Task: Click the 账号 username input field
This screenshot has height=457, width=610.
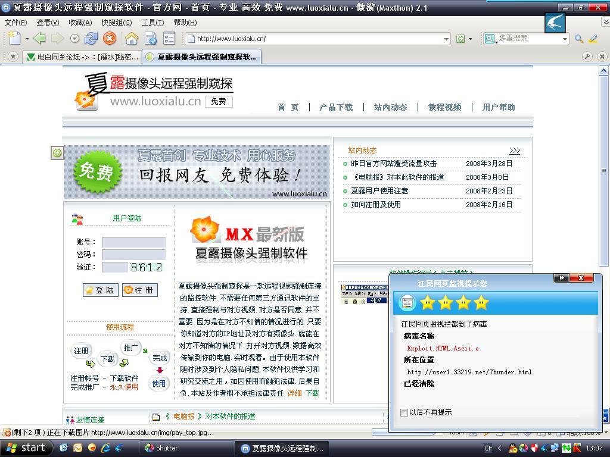Action: [x=133, y=242]
